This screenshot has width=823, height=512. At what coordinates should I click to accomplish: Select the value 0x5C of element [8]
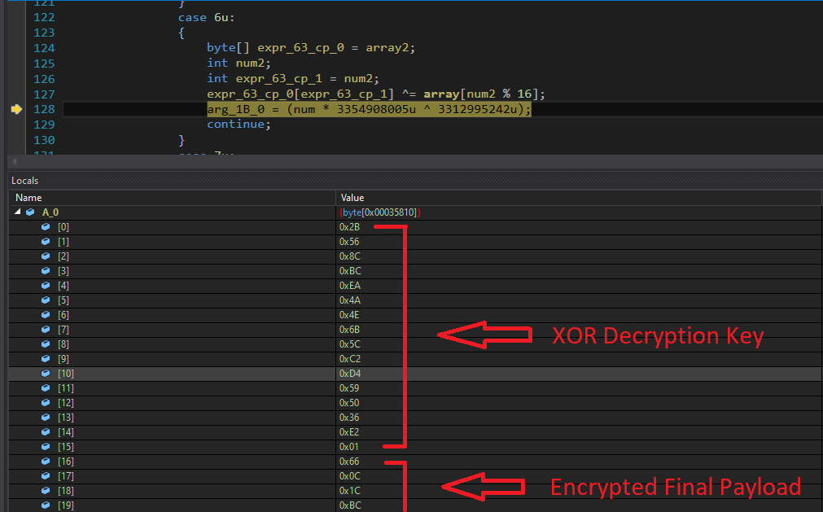(350, 344)
